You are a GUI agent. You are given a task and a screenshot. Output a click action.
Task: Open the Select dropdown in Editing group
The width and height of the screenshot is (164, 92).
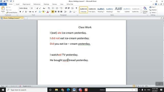(x=153, y=13)
